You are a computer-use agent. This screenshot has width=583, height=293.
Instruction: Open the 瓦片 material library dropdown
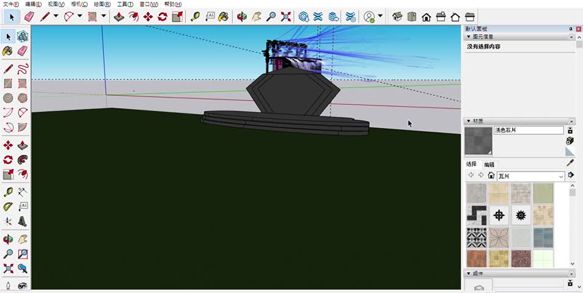tap(562, 176)
